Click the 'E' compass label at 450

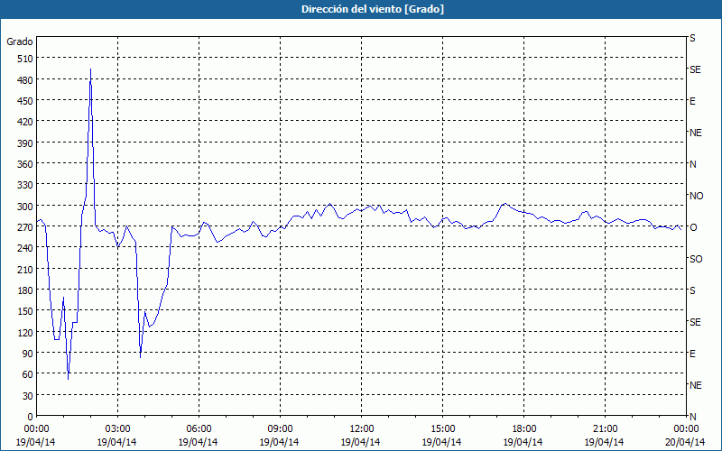(692, 101)
